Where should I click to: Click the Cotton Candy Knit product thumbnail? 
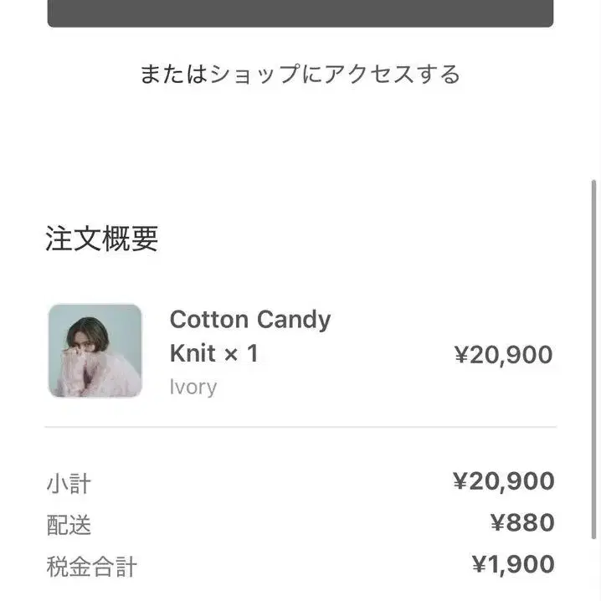pyautogui.click(x=95, y=350)
